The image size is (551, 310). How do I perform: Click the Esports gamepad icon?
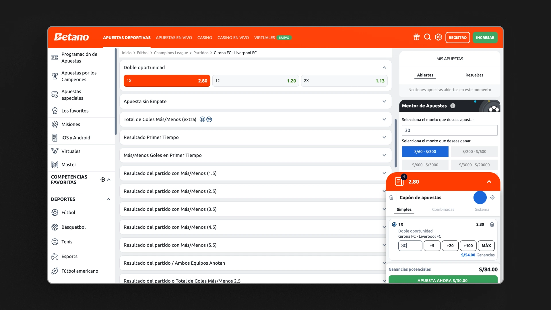[x=55, y=256]
